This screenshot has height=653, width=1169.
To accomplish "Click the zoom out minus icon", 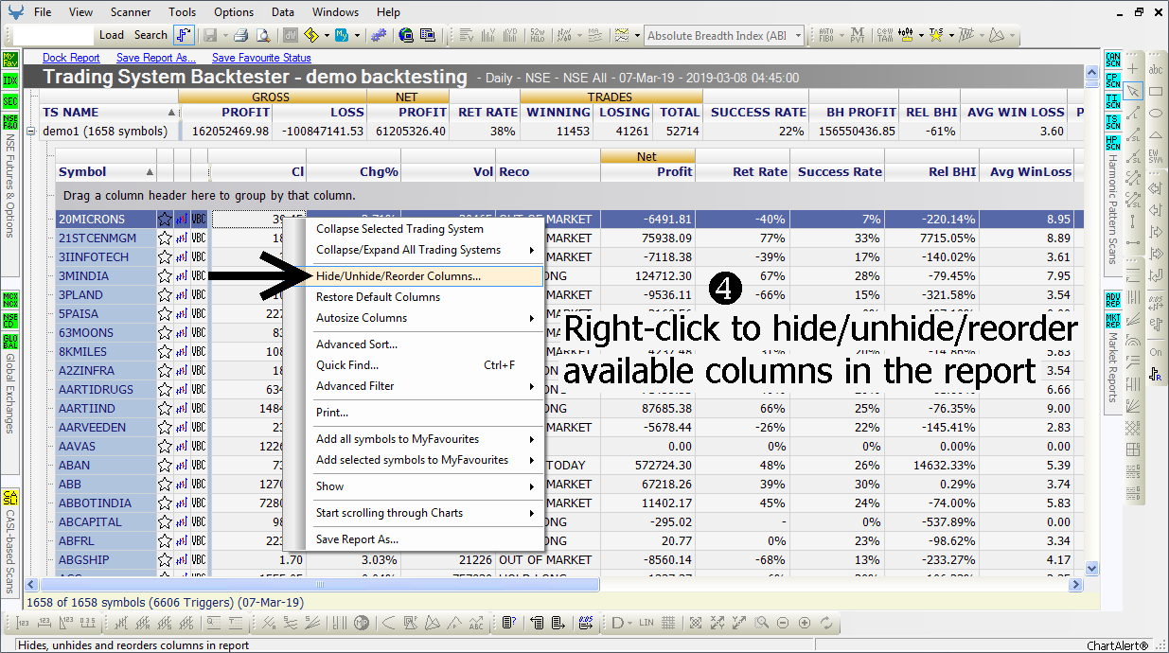I will [x=783, y=623].
